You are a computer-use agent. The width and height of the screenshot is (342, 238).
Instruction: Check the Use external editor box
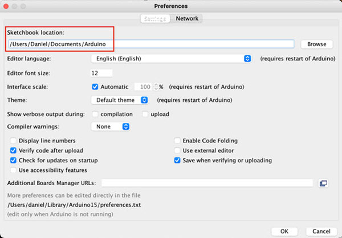pos(177,150)
